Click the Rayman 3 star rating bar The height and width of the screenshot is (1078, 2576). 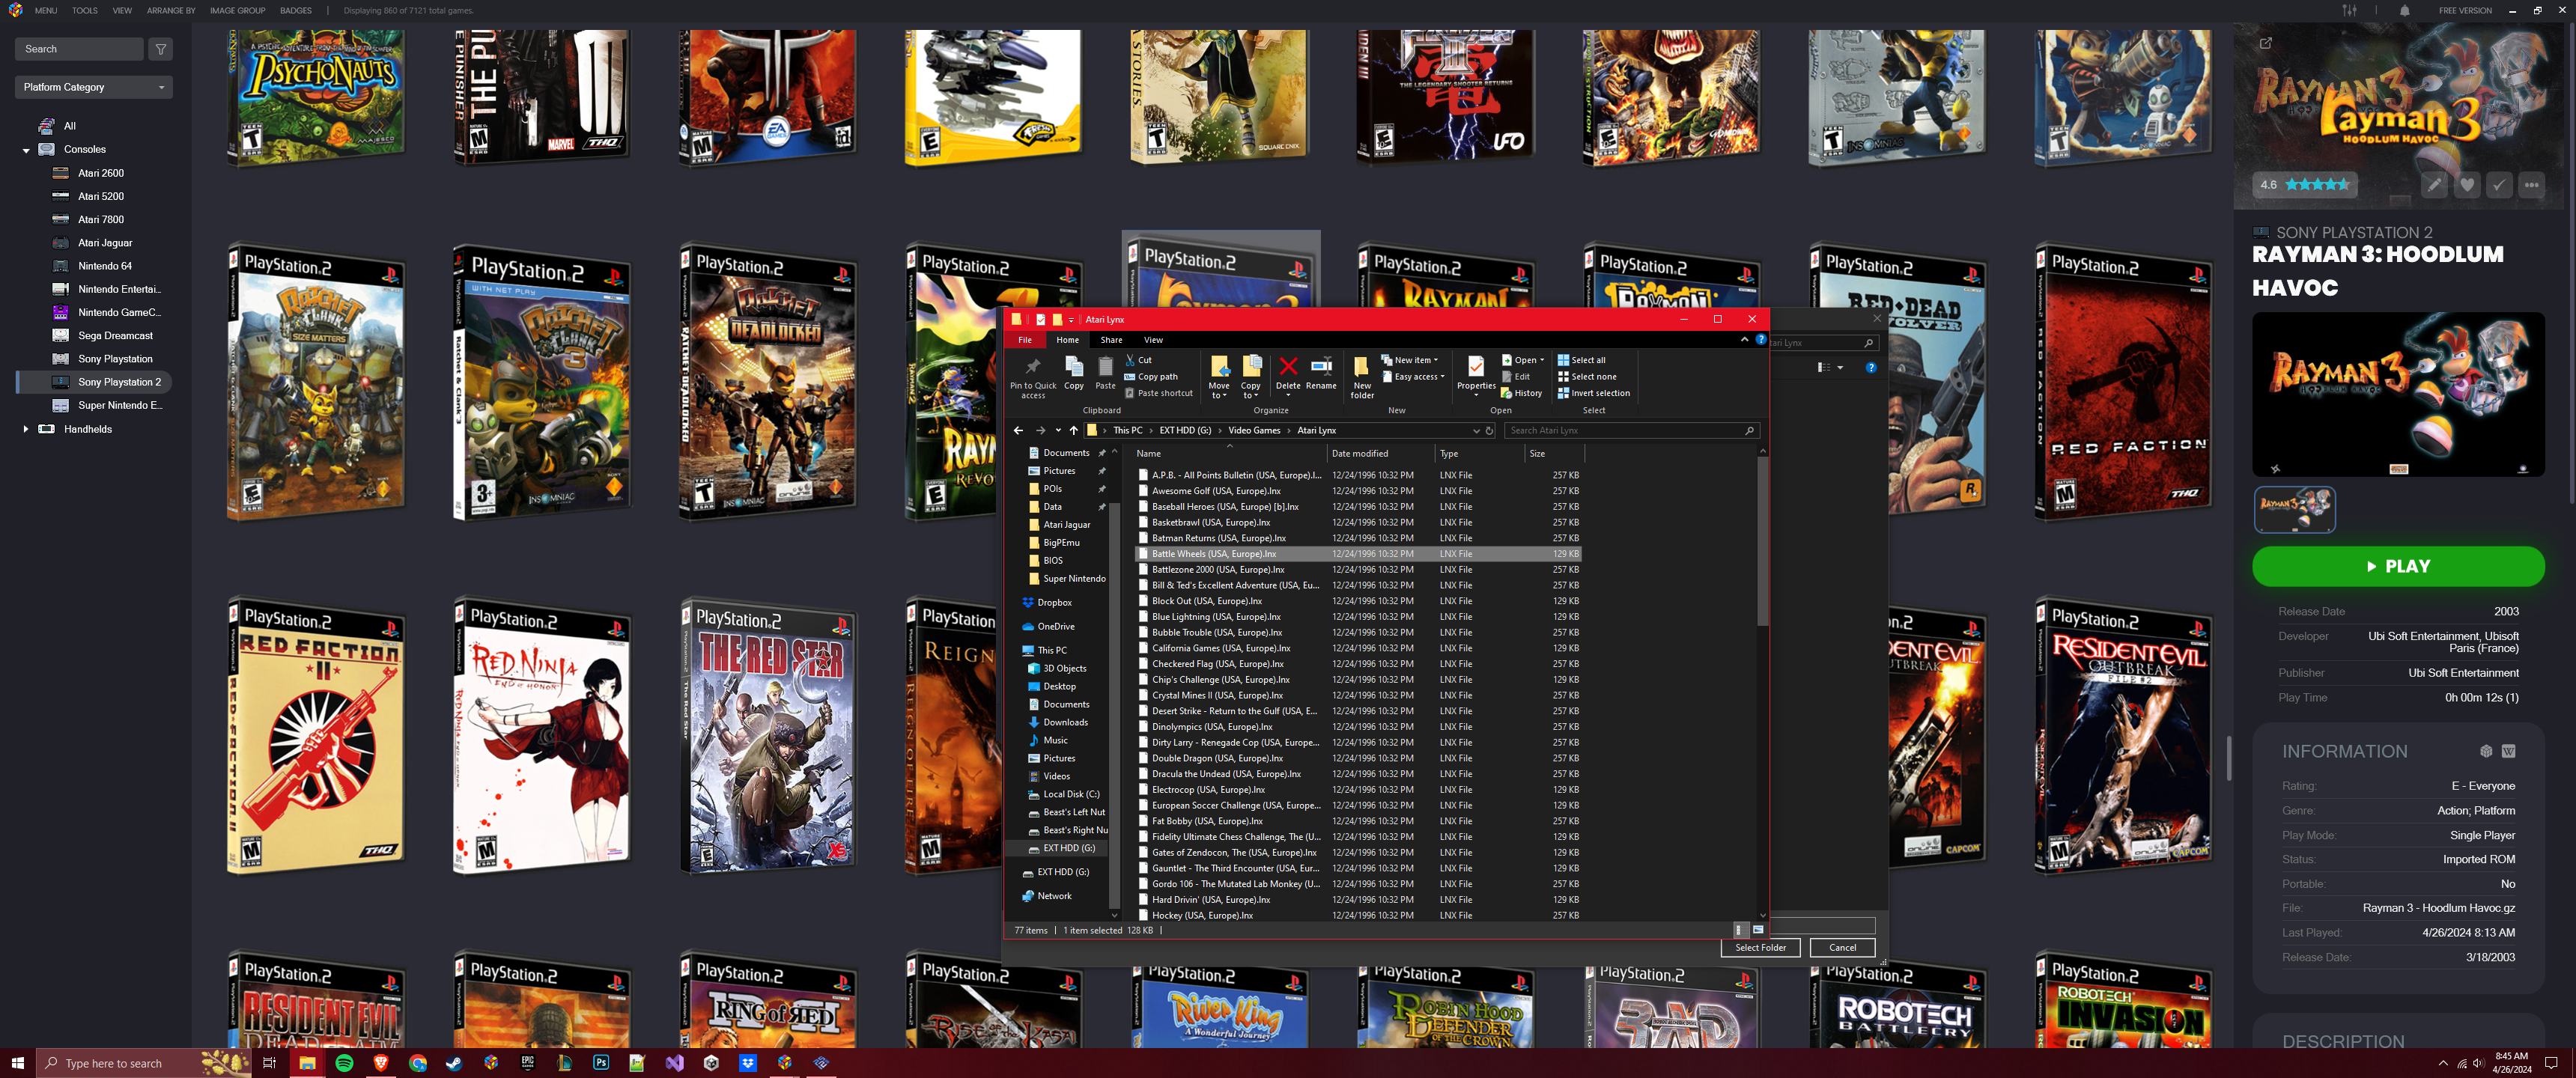coord(2304,185)
